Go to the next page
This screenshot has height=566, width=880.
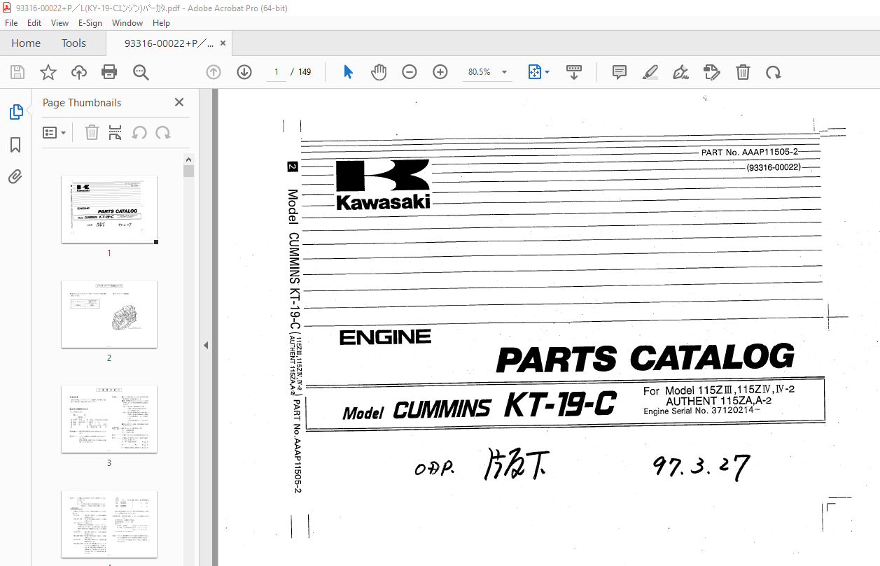click(244, 72)
